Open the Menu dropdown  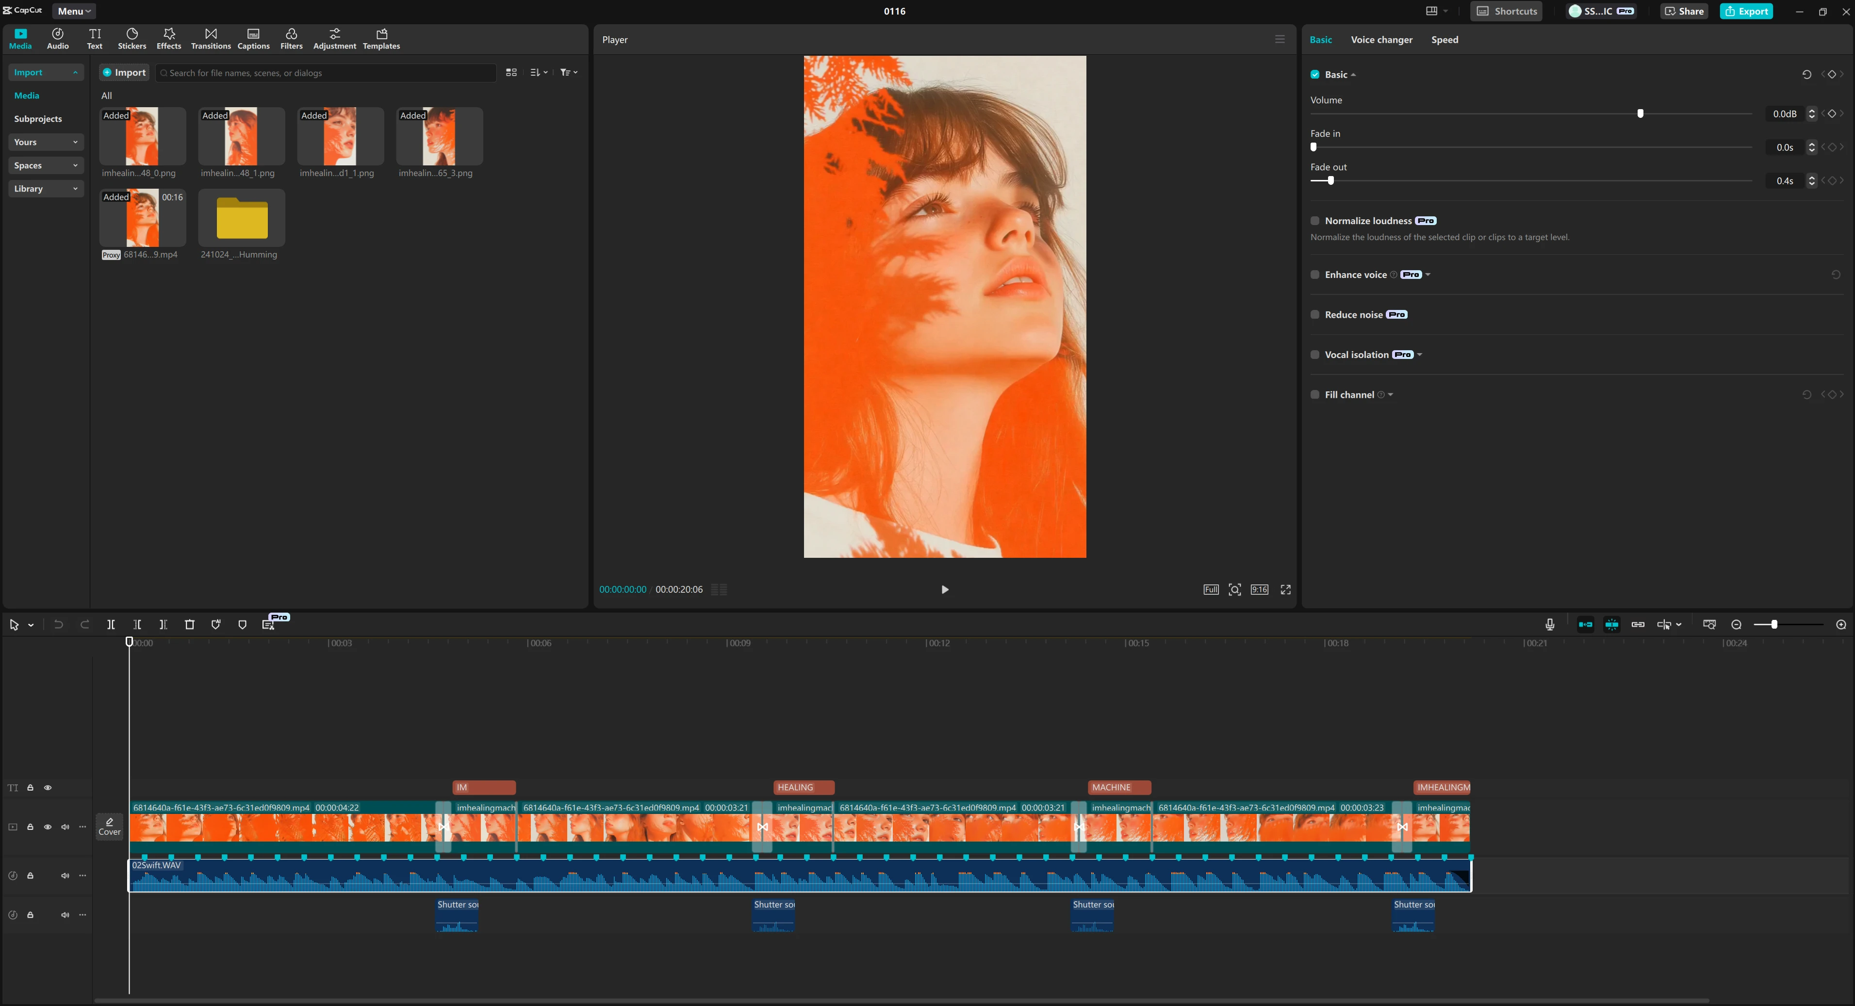tap(73, 11)
